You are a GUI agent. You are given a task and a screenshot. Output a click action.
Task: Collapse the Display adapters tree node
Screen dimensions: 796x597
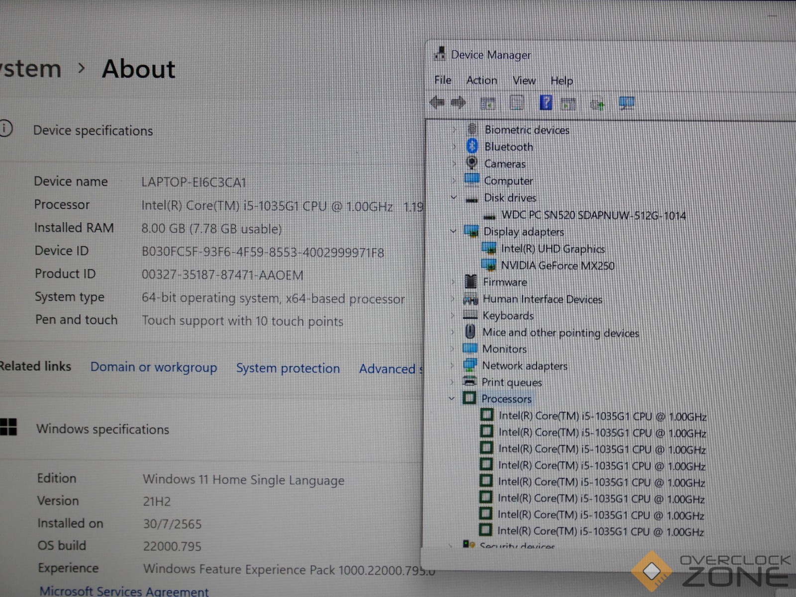[453, 231]
